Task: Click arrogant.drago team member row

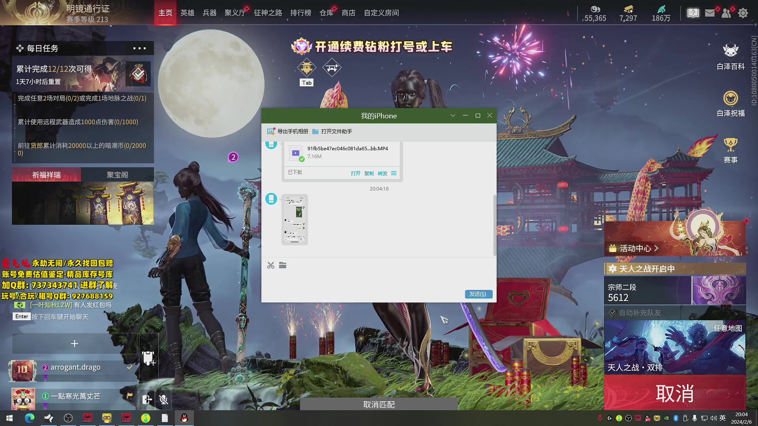Action: pos(73,371)
